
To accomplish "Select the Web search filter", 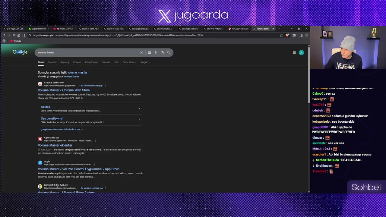I will click(x=117, y=62).
